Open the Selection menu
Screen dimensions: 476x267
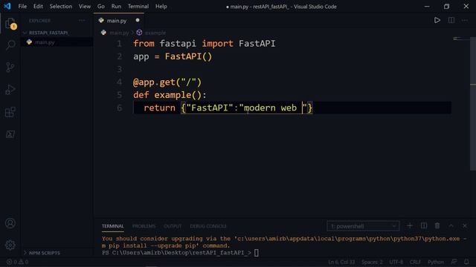pos(61,6)
